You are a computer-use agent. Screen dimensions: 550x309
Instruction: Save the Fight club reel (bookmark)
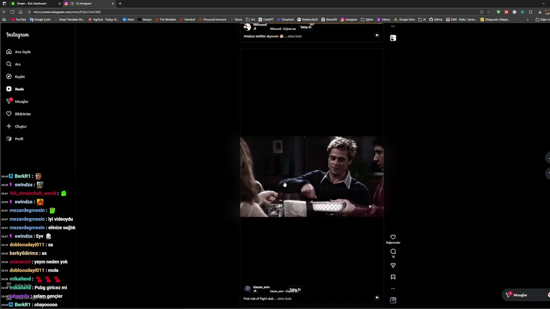pos(393,277)
